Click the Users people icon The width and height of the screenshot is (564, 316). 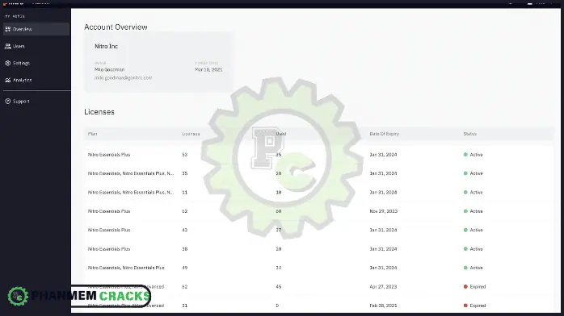7,46
